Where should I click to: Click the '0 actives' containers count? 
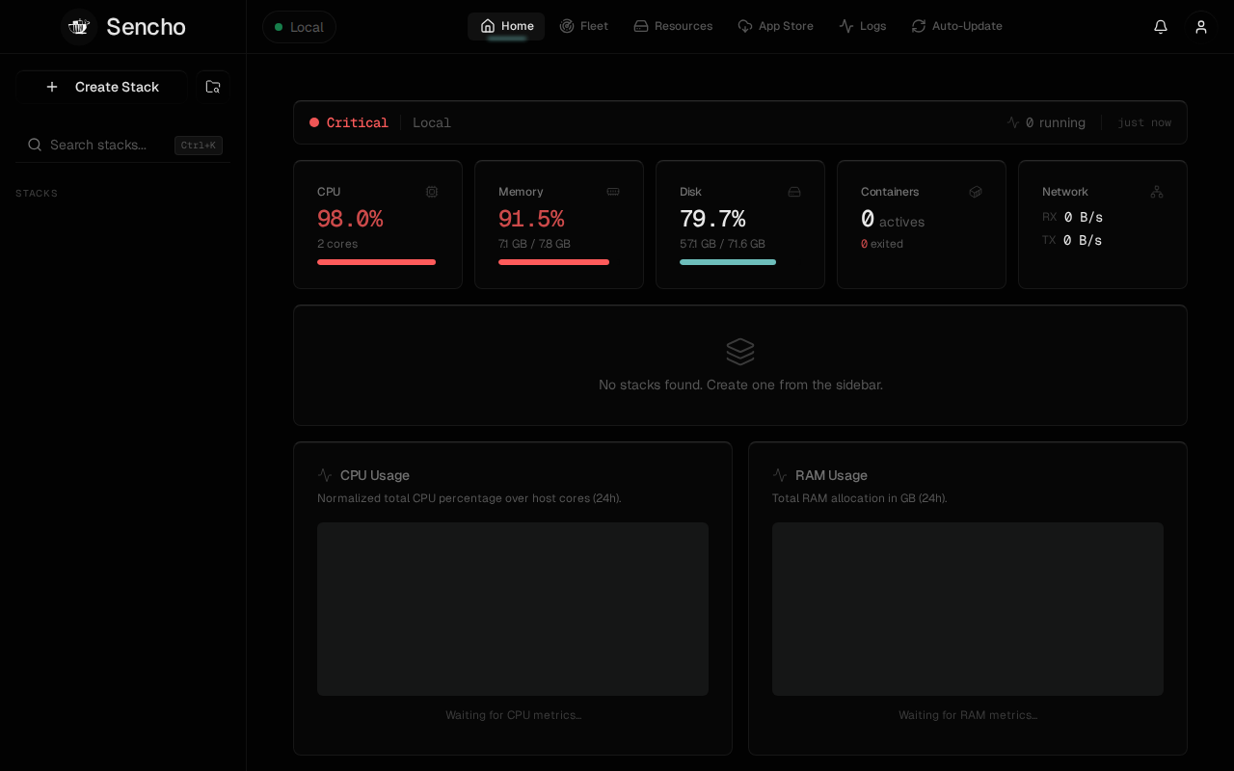coord(893,220)
